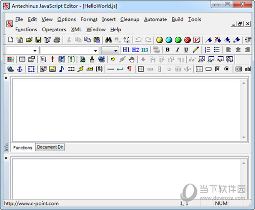The image size is (255, 210).
Task: Expand the first toolbar combo box
Action: click(x=35, y=51)
